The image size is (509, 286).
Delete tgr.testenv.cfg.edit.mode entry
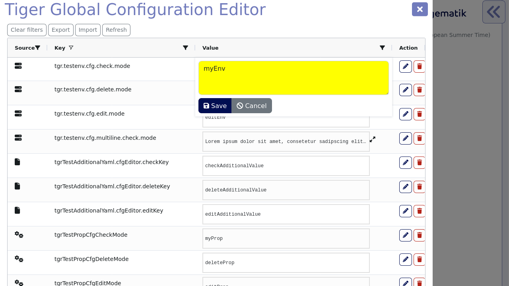(420, 114)
